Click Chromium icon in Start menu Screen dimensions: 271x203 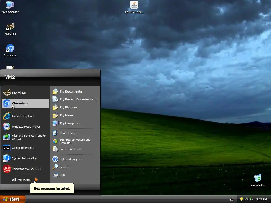click(7, 103)
